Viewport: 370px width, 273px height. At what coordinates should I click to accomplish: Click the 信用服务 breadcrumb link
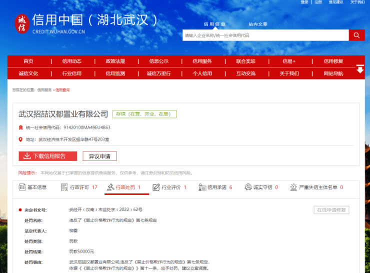pyautogui.click(x=44, y=90)
